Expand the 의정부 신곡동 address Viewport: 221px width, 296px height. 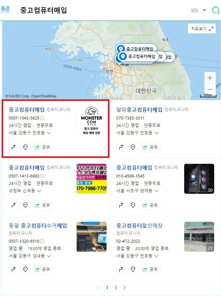[x=25, y=191]
